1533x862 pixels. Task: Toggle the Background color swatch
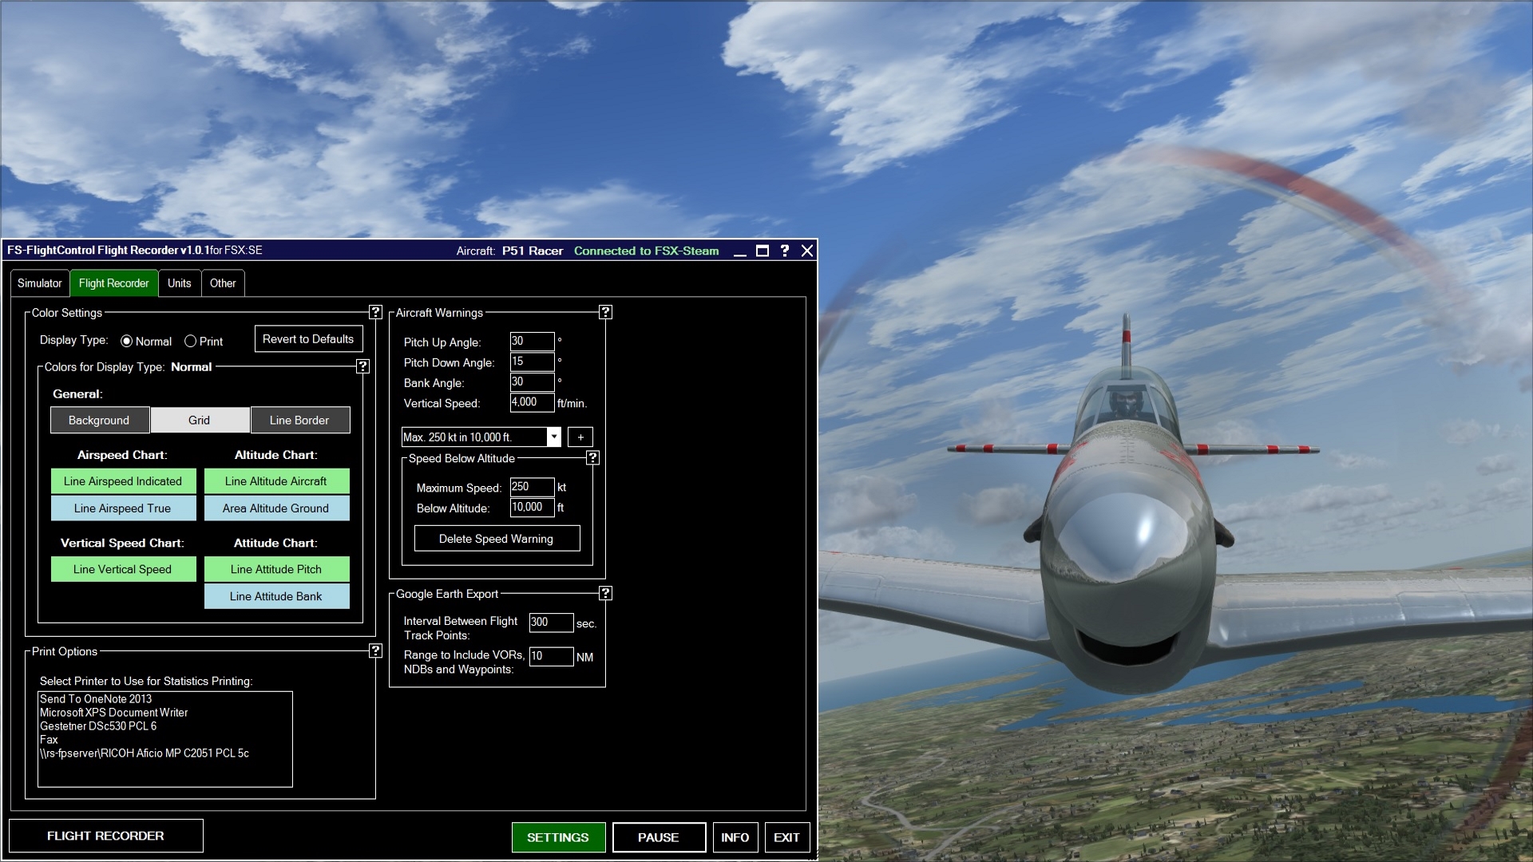click(99, 420)
